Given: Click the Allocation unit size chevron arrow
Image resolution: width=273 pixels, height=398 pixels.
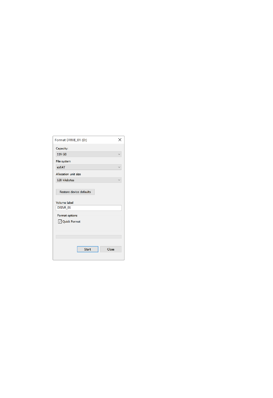Looking at the screenshot, I should (119, 180).
